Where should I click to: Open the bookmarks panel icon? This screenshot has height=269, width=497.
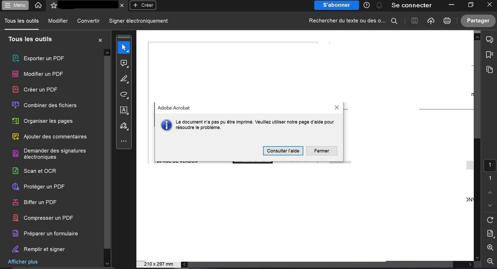[490, 55]
